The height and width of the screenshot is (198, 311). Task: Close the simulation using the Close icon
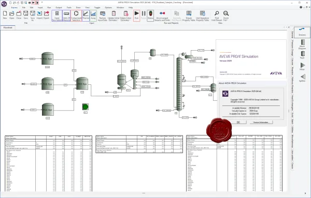(x=19, y=15)
